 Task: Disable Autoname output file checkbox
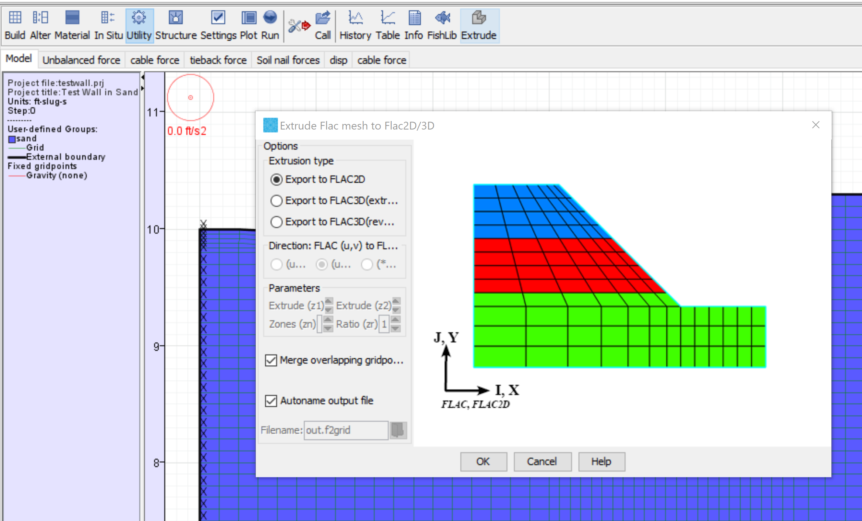pyautogui.click(x=271, y=401)
